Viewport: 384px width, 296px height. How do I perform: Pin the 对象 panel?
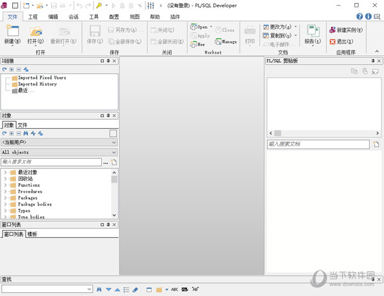108,115
